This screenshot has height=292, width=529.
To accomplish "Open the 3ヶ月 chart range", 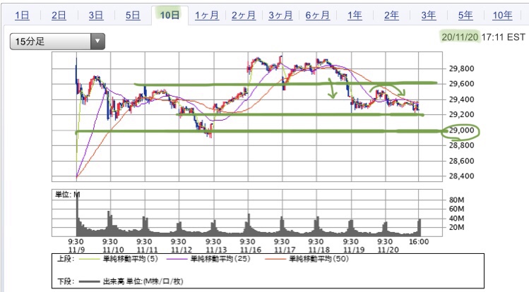I will point(280,15).
